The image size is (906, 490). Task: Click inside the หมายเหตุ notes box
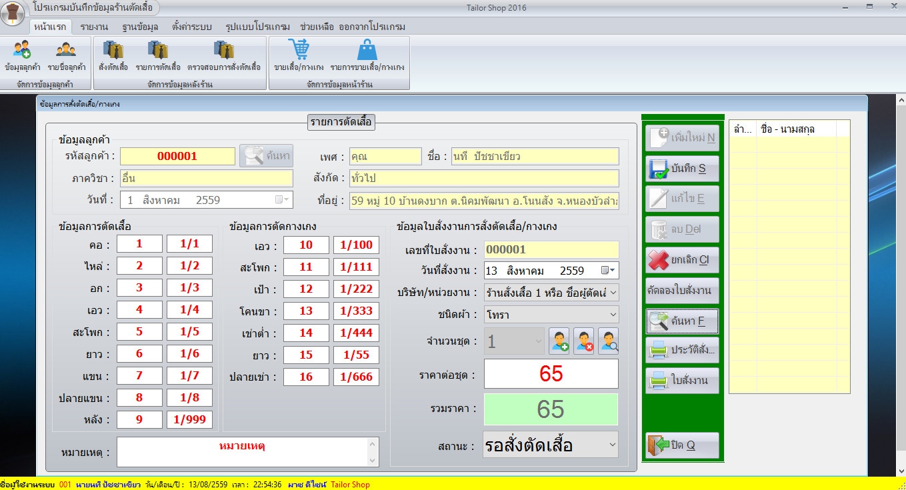click(241, 452)
